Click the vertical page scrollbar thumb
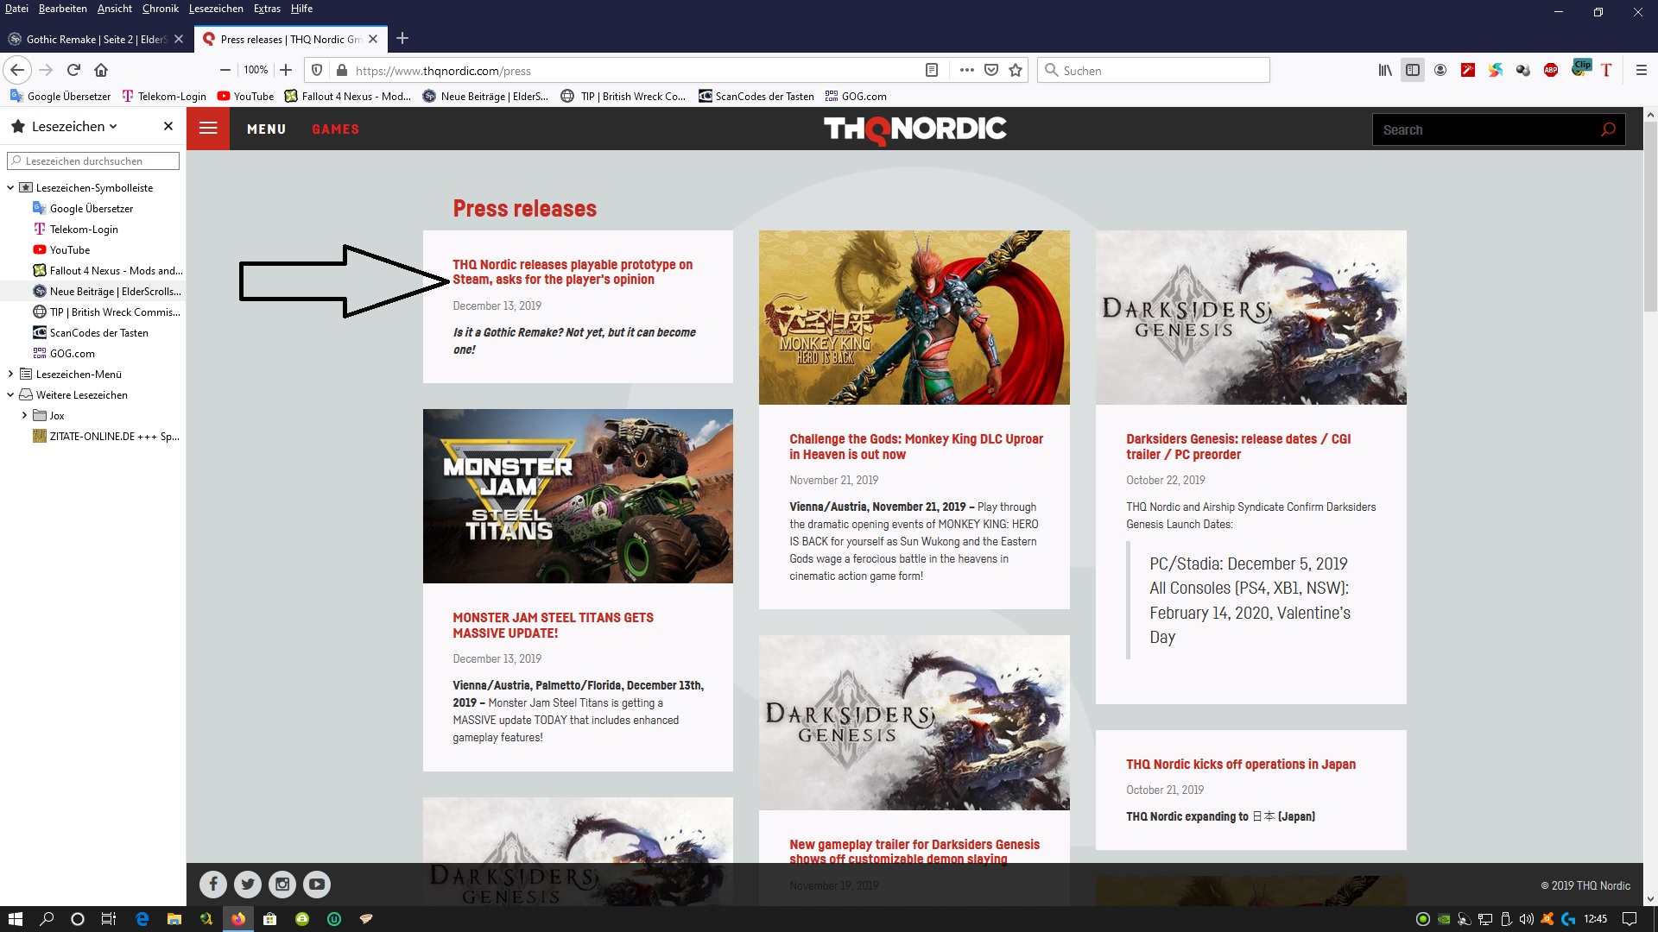 [x=1650, y=216]
